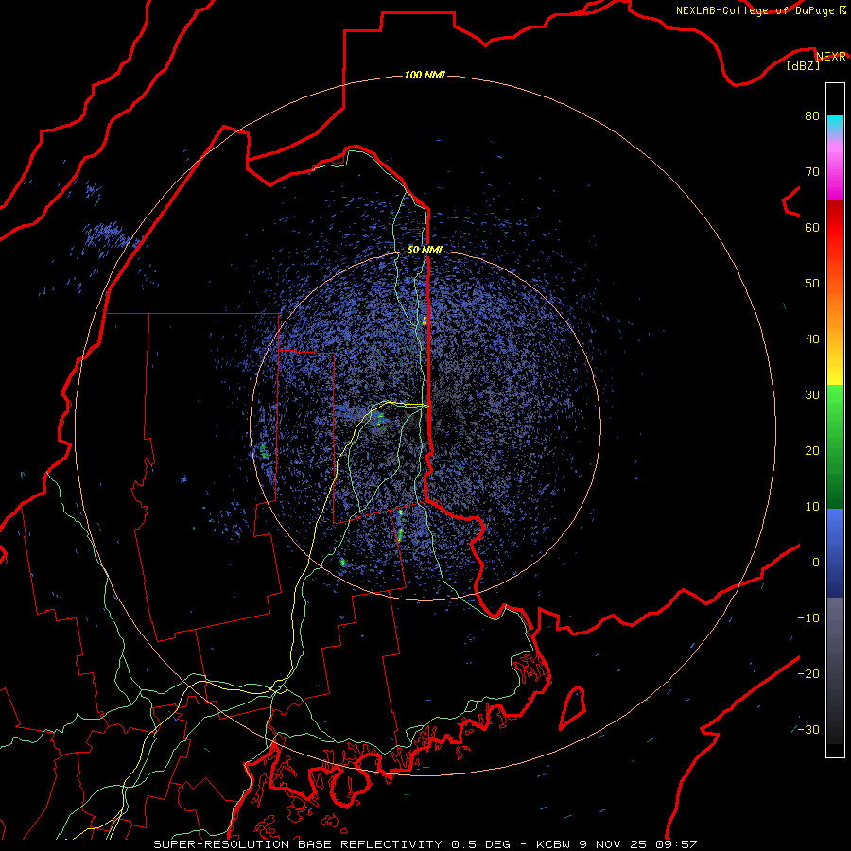The width and height of the screenshot is (851, 851).
Task: Click the -20 value on the dBZ scale
Action: point(808,673)
